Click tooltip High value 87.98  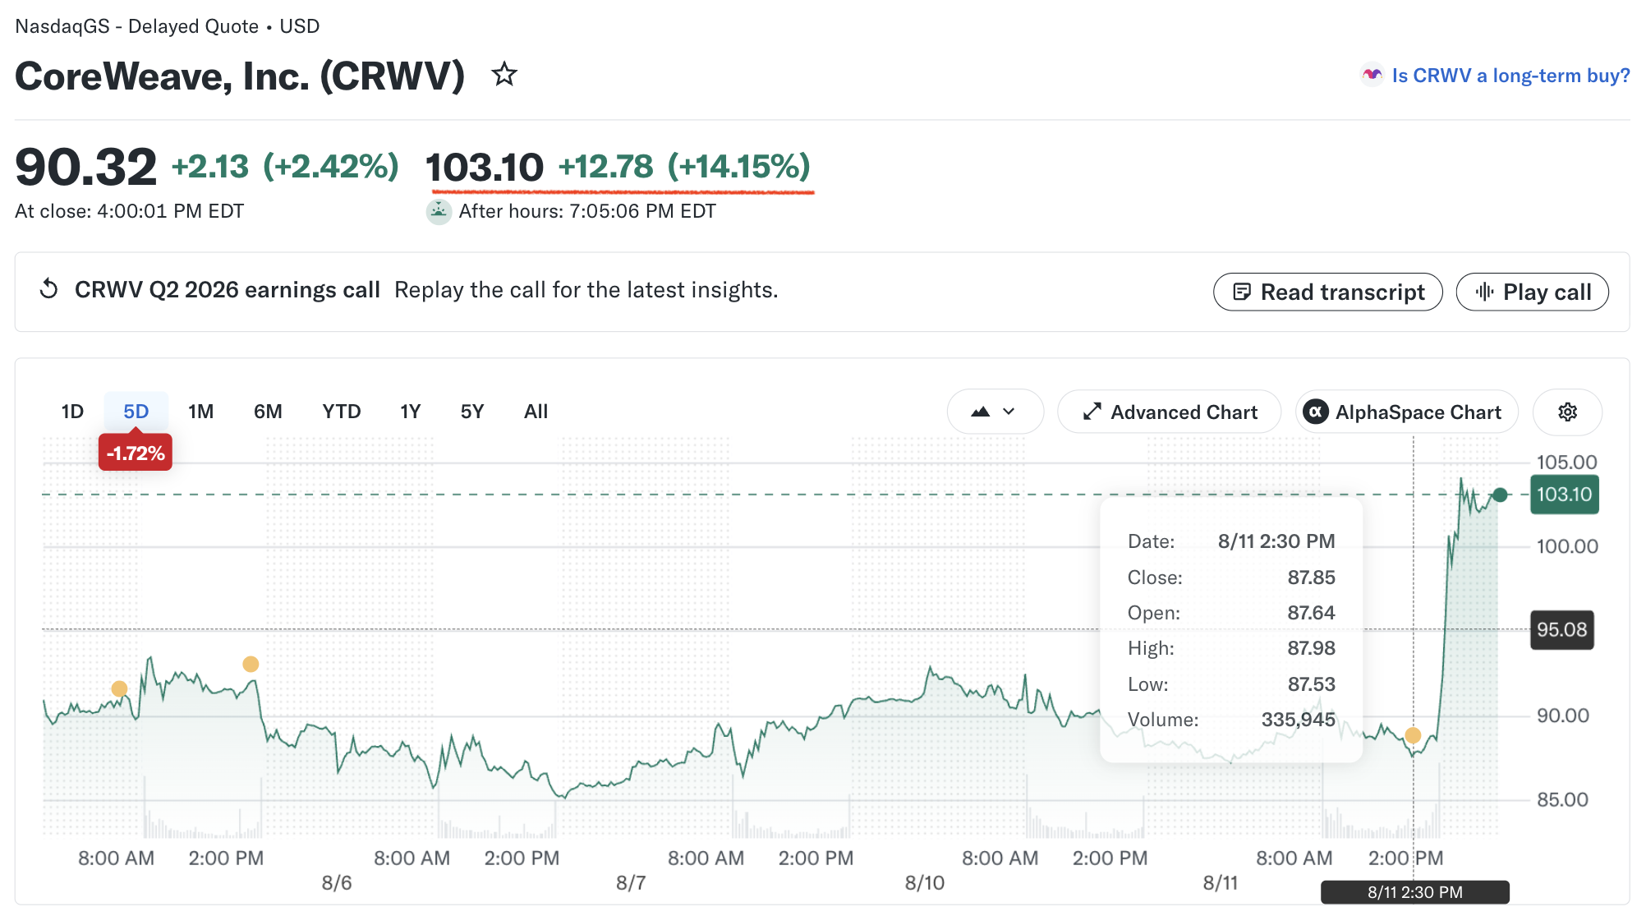(x=1311, y=648)
